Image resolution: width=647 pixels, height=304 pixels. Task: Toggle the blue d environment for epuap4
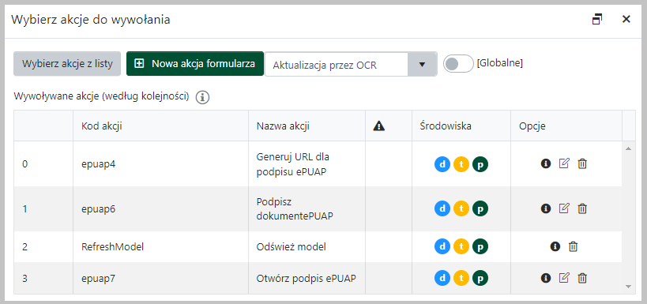click(x=442, y=164)
